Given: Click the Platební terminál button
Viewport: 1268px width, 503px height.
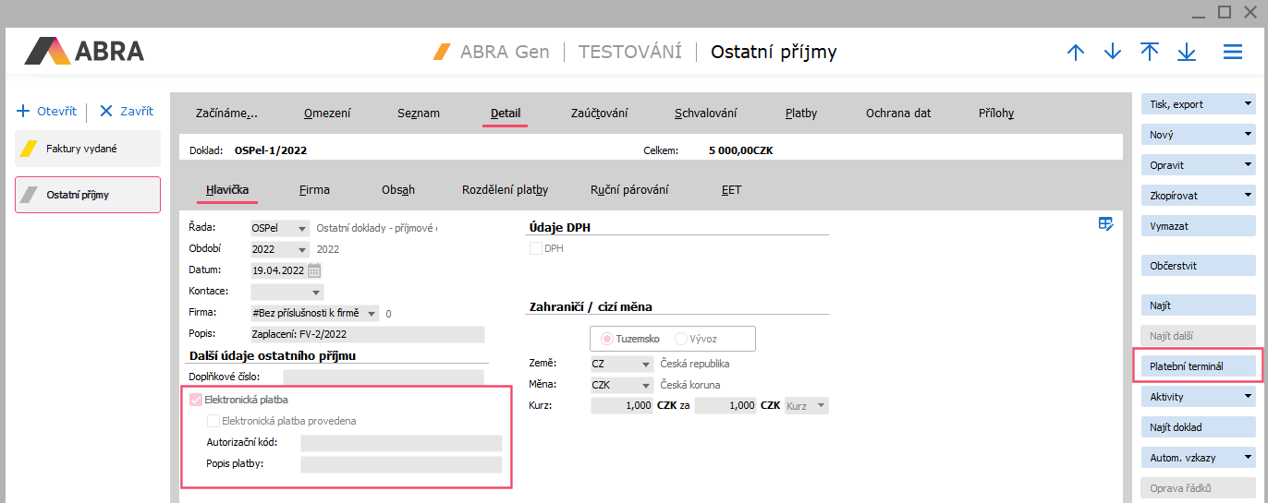Looking at the screenshot, I should point(1198,366).
